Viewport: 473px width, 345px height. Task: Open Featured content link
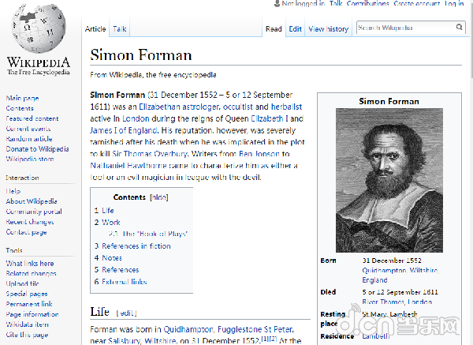pos(32,118)
